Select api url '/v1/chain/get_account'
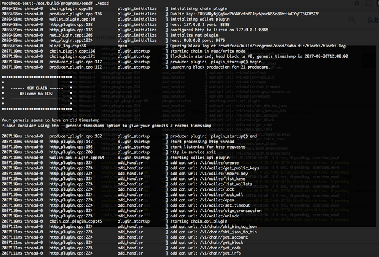379x257 pixels. coord(224,237)
